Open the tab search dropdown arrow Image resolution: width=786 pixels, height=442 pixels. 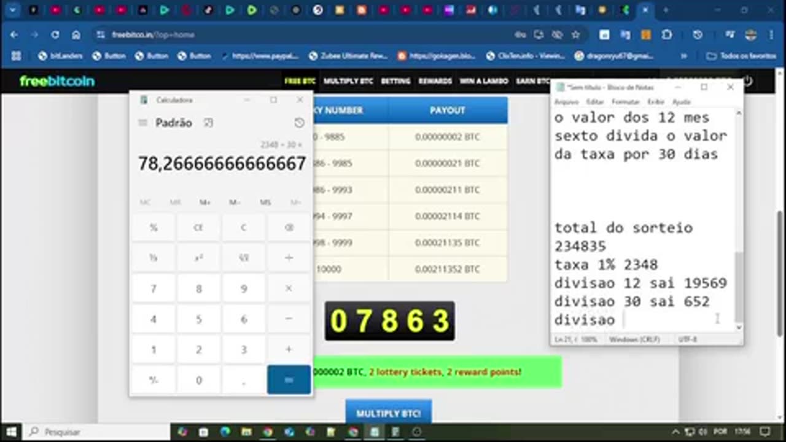pos(14,10)
